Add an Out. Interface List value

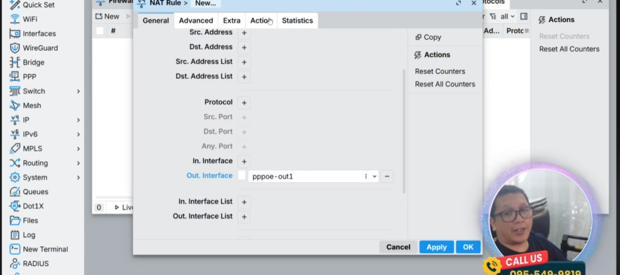click(x=244, y=217)
